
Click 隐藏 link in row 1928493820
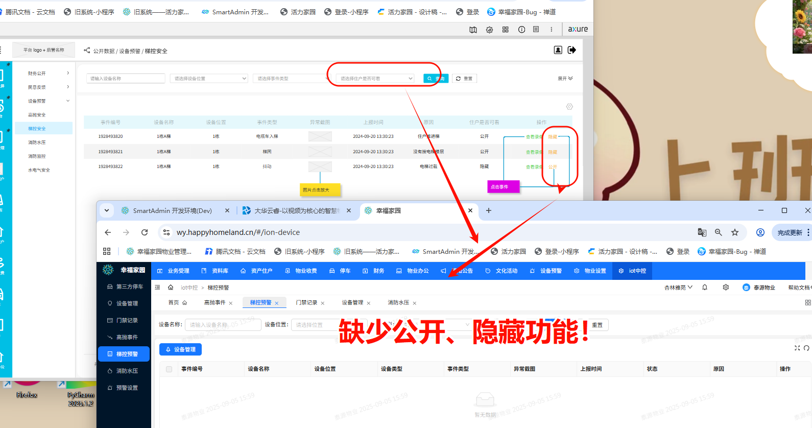pos(553,137)
